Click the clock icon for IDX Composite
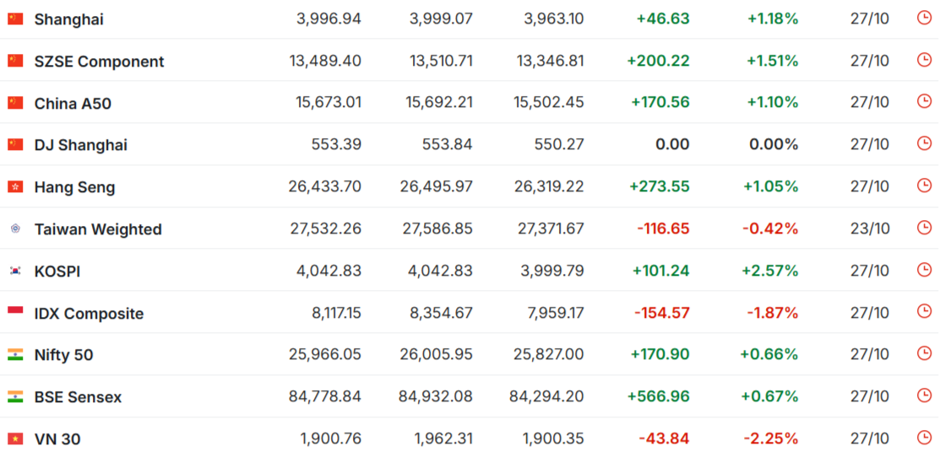The height and width of the screenshot is (457, 940). pos(924,312)
